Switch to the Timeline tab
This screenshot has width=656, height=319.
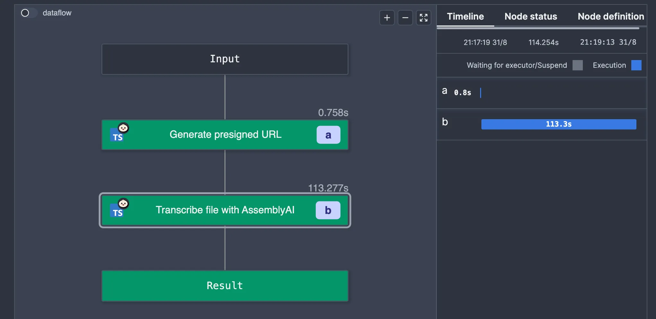click(465, 16)
